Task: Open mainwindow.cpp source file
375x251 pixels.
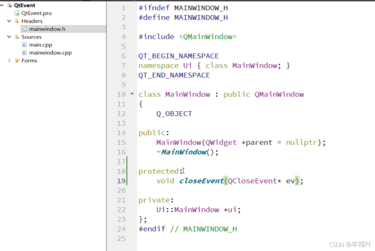Action: point(51,53)
